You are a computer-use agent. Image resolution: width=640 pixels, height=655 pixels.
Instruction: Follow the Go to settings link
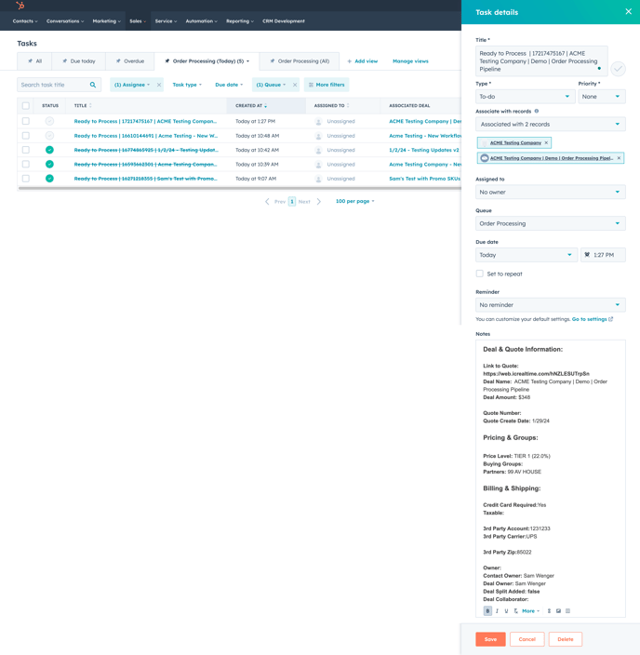(x=592, y=319)
